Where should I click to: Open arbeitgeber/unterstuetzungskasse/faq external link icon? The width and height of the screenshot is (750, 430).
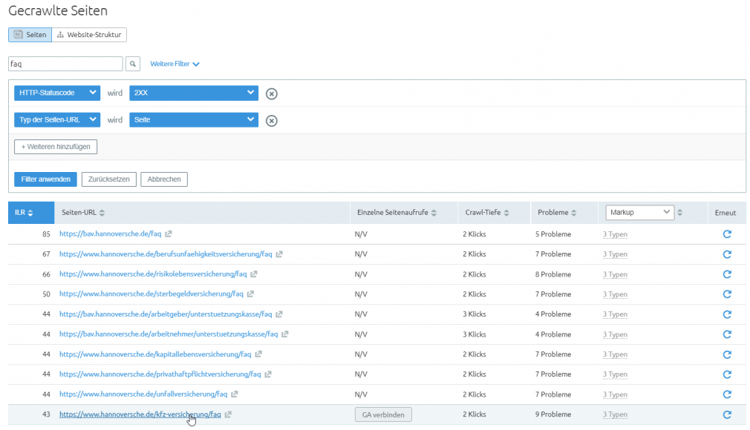[279, 314]
